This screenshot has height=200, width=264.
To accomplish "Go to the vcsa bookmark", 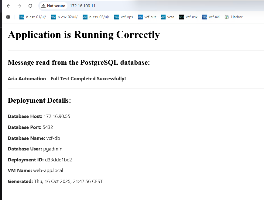I will [168, 17].
